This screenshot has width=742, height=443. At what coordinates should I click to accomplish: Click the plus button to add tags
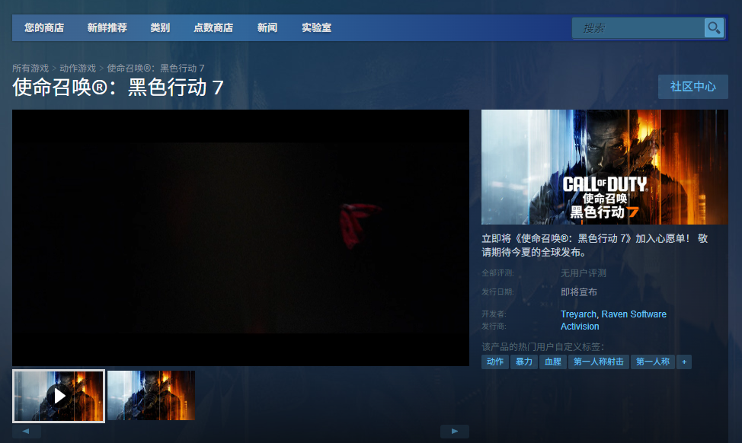tap(684, 362)
